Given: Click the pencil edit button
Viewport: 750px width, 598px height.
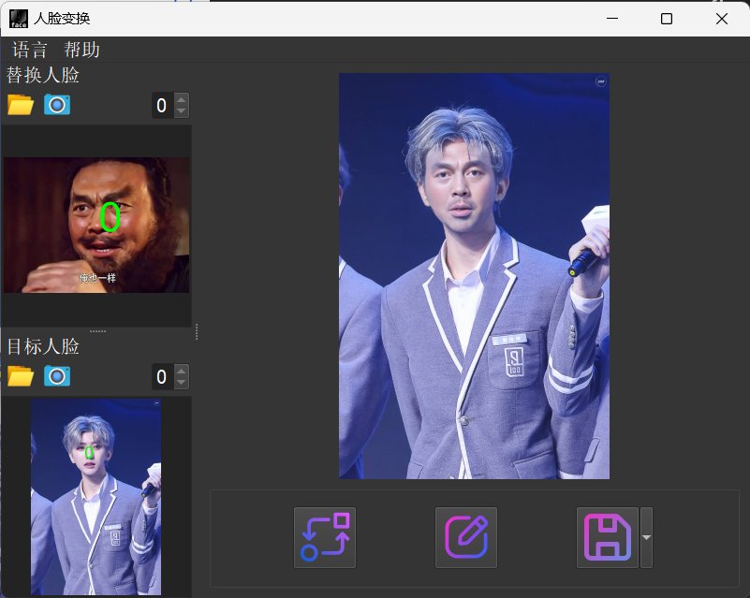Looking at the screenshot, I should 466,537.
